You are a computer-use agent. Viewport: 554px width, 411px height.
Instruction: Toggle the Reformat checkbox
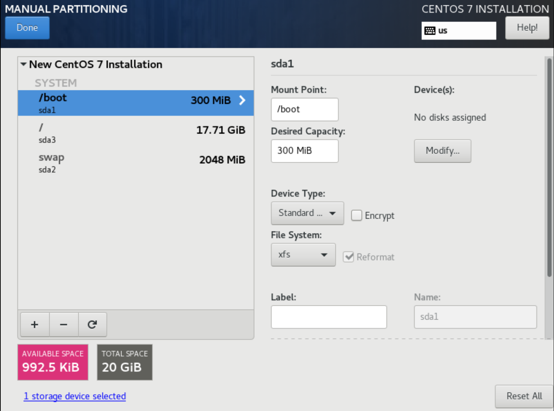349,257
